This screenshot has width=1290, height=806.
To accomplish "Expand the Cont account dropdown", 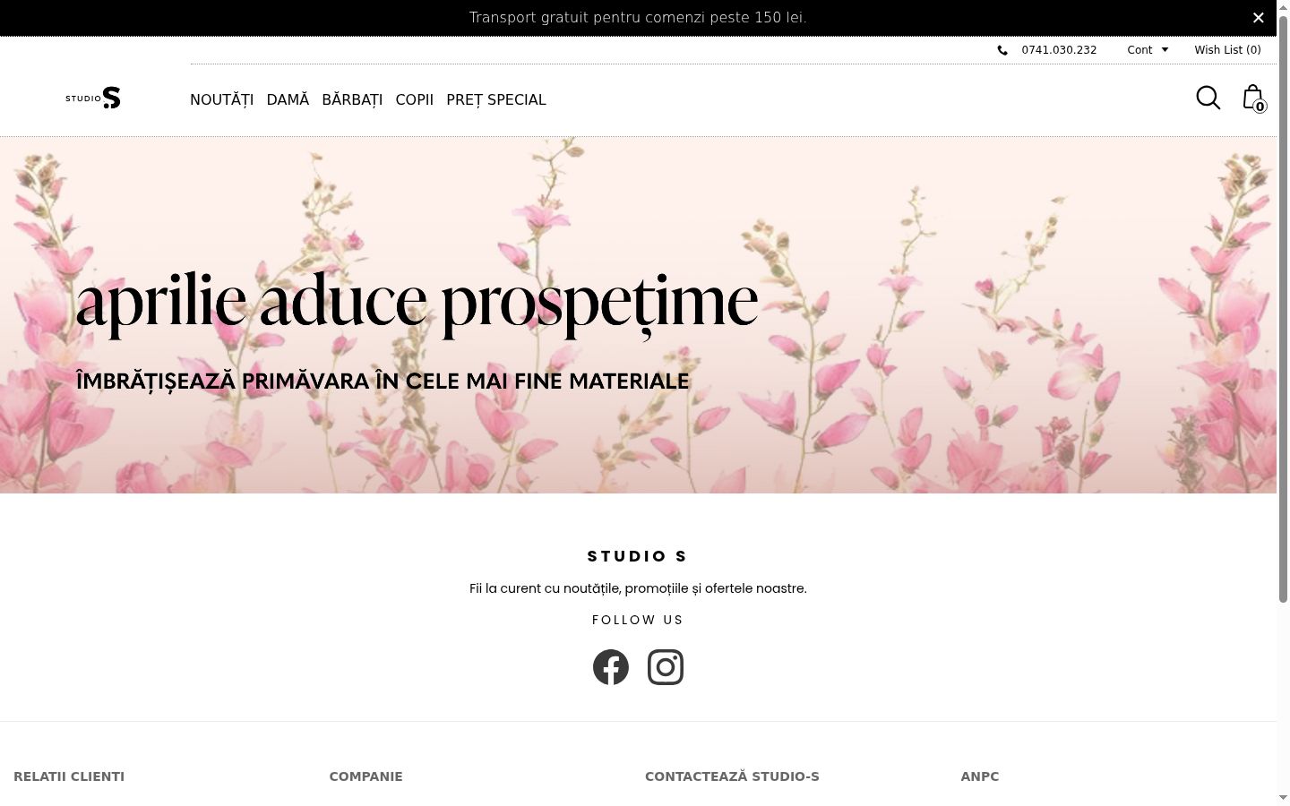I will coord(1148,50).
